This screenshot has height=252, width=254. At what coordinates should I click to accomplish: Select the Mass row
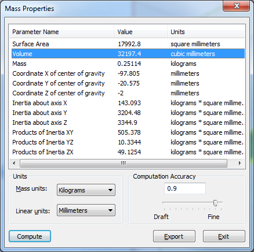click(x=128, y=64)
